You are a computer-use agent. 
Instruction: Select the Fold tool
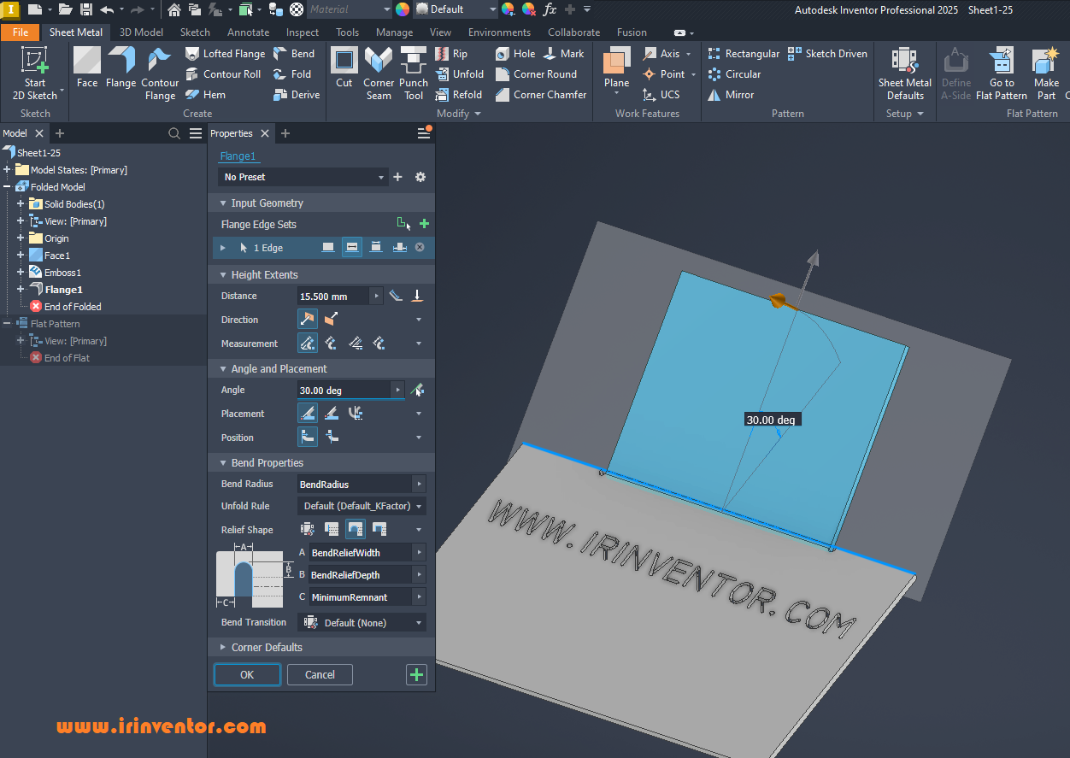tap(292, 73)
